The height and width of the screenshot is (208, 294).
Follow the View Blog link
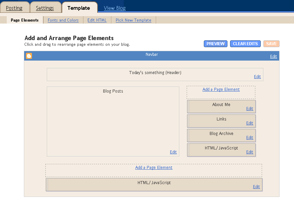[x=115, y=8]
